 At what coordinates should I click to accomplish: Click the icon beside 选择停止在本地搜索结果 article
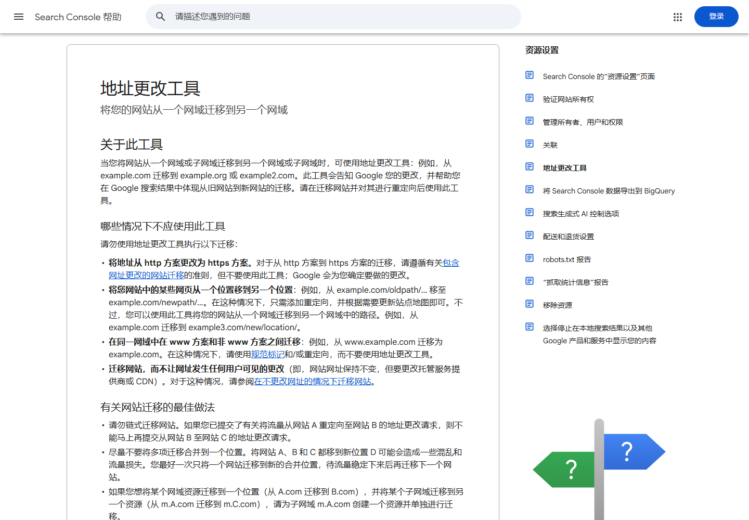(530, 327)
